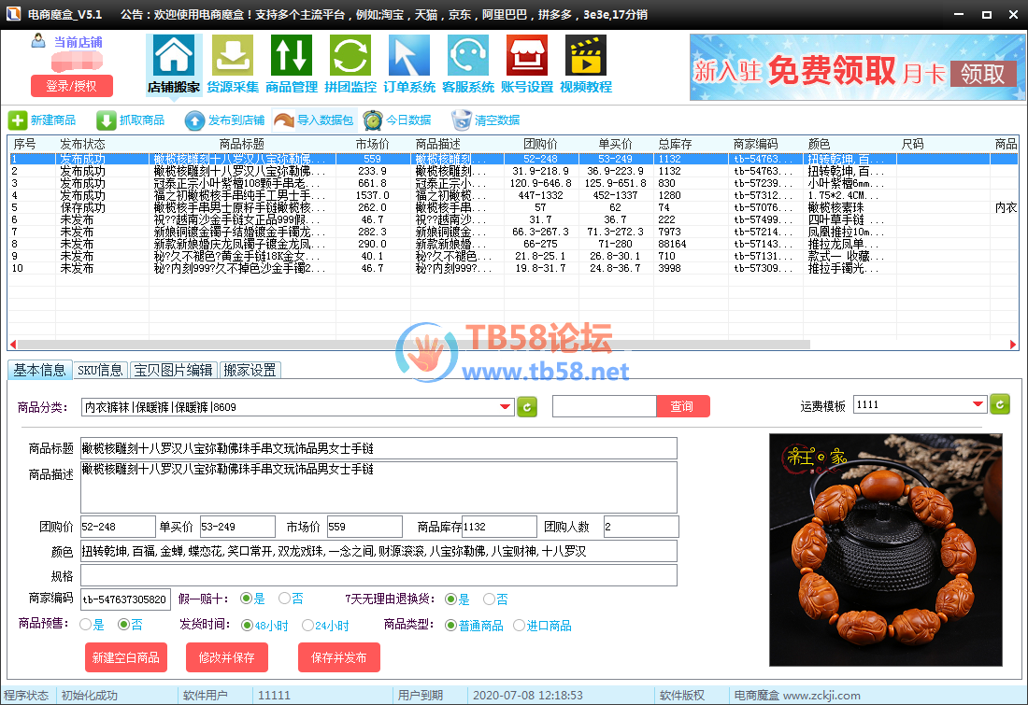Switch to 基本信息 tab

[x=39, y=370]
